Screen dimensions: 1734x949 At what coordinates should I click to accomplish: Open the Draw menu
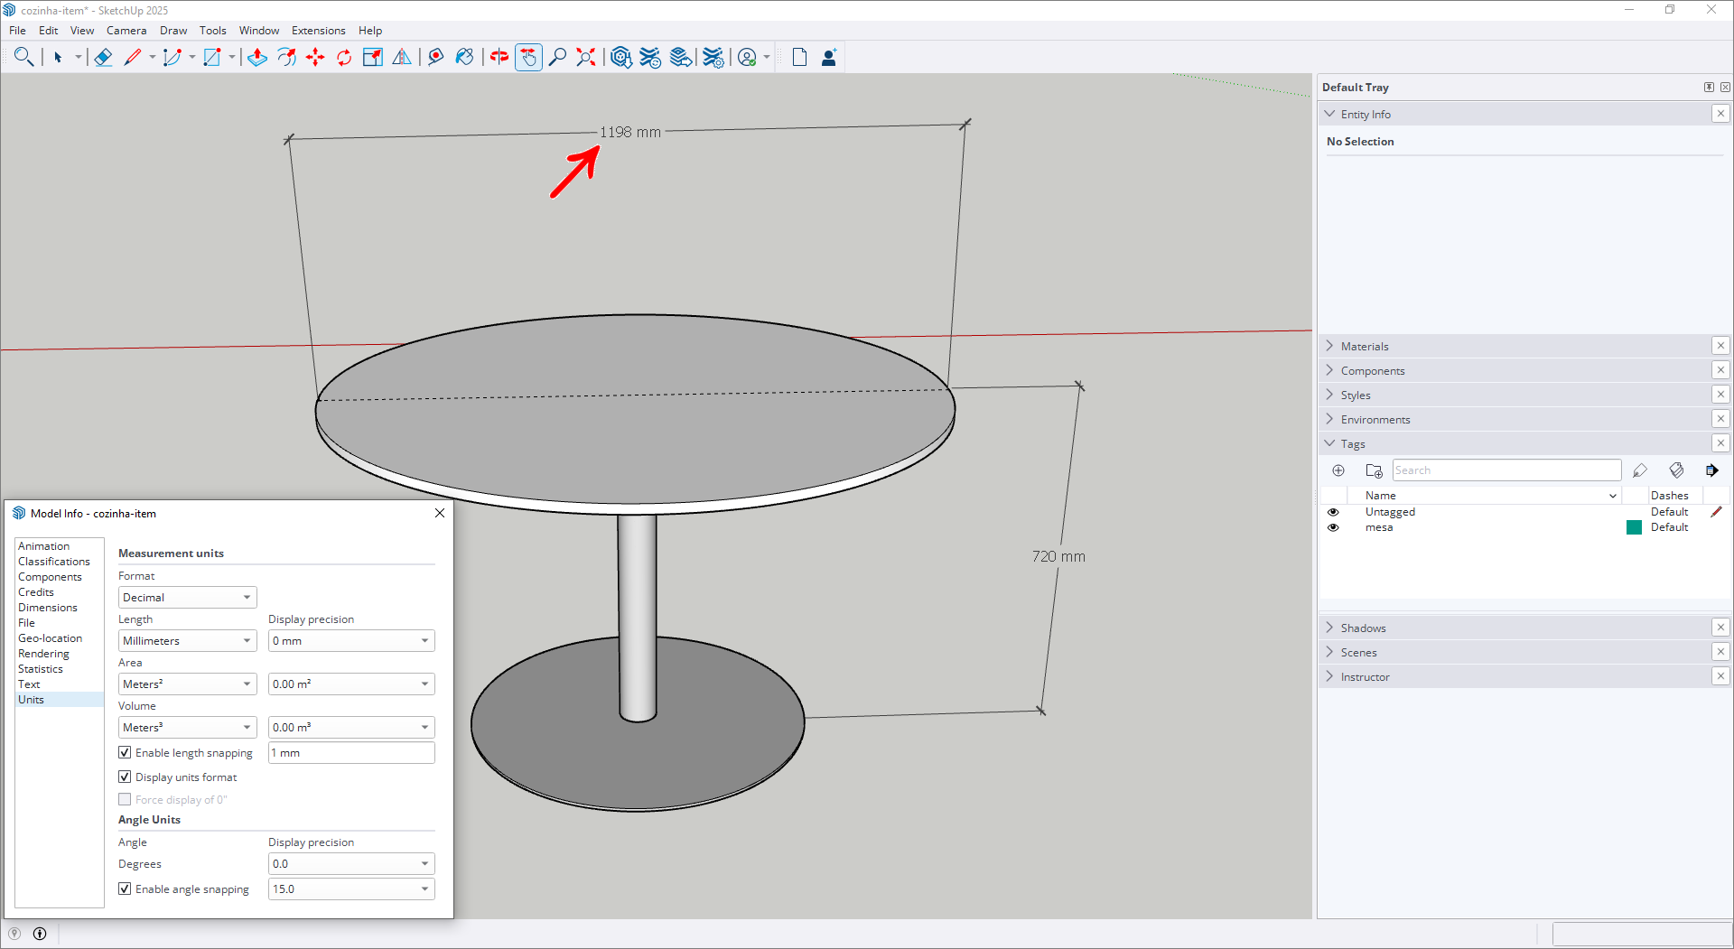[x=173, y=30]
